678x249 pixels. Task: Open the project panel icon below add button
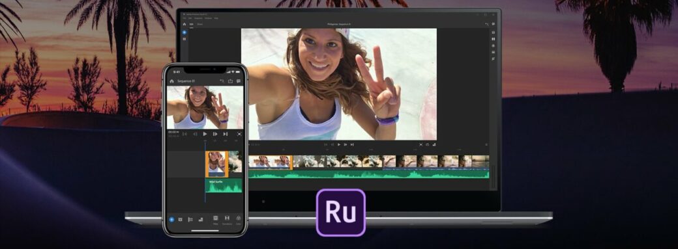[x=184, y=39]
